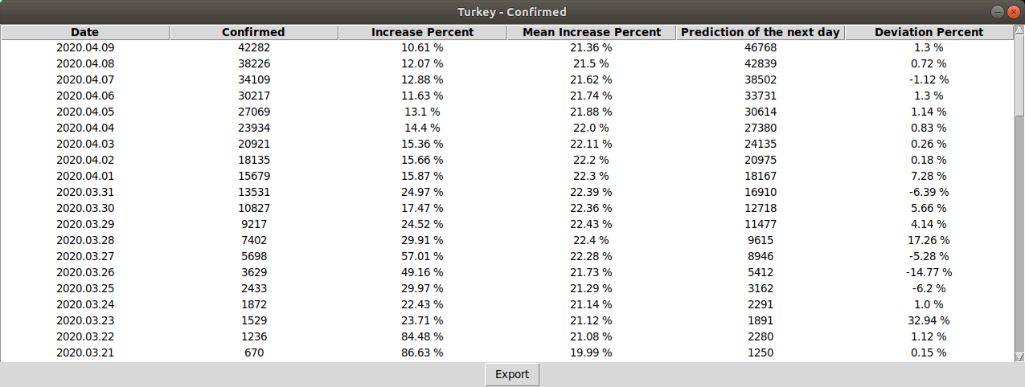Viewport: 1025px width, 387px height.
Task: Minimize the Turkey - Confirmed window
Action: (x=998, y=12)
